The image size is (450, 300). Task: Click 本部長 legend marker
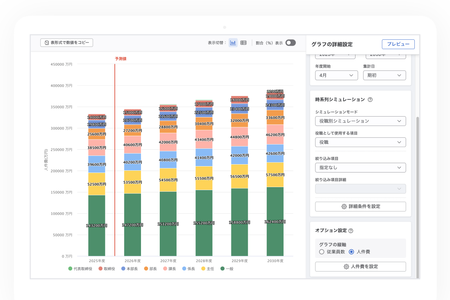(123, 268)
